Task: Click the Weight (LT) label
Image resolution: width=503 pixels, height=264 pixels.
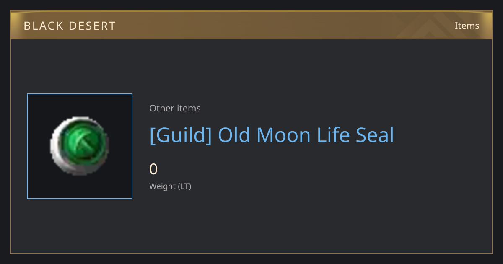Action: pos(170,186)
